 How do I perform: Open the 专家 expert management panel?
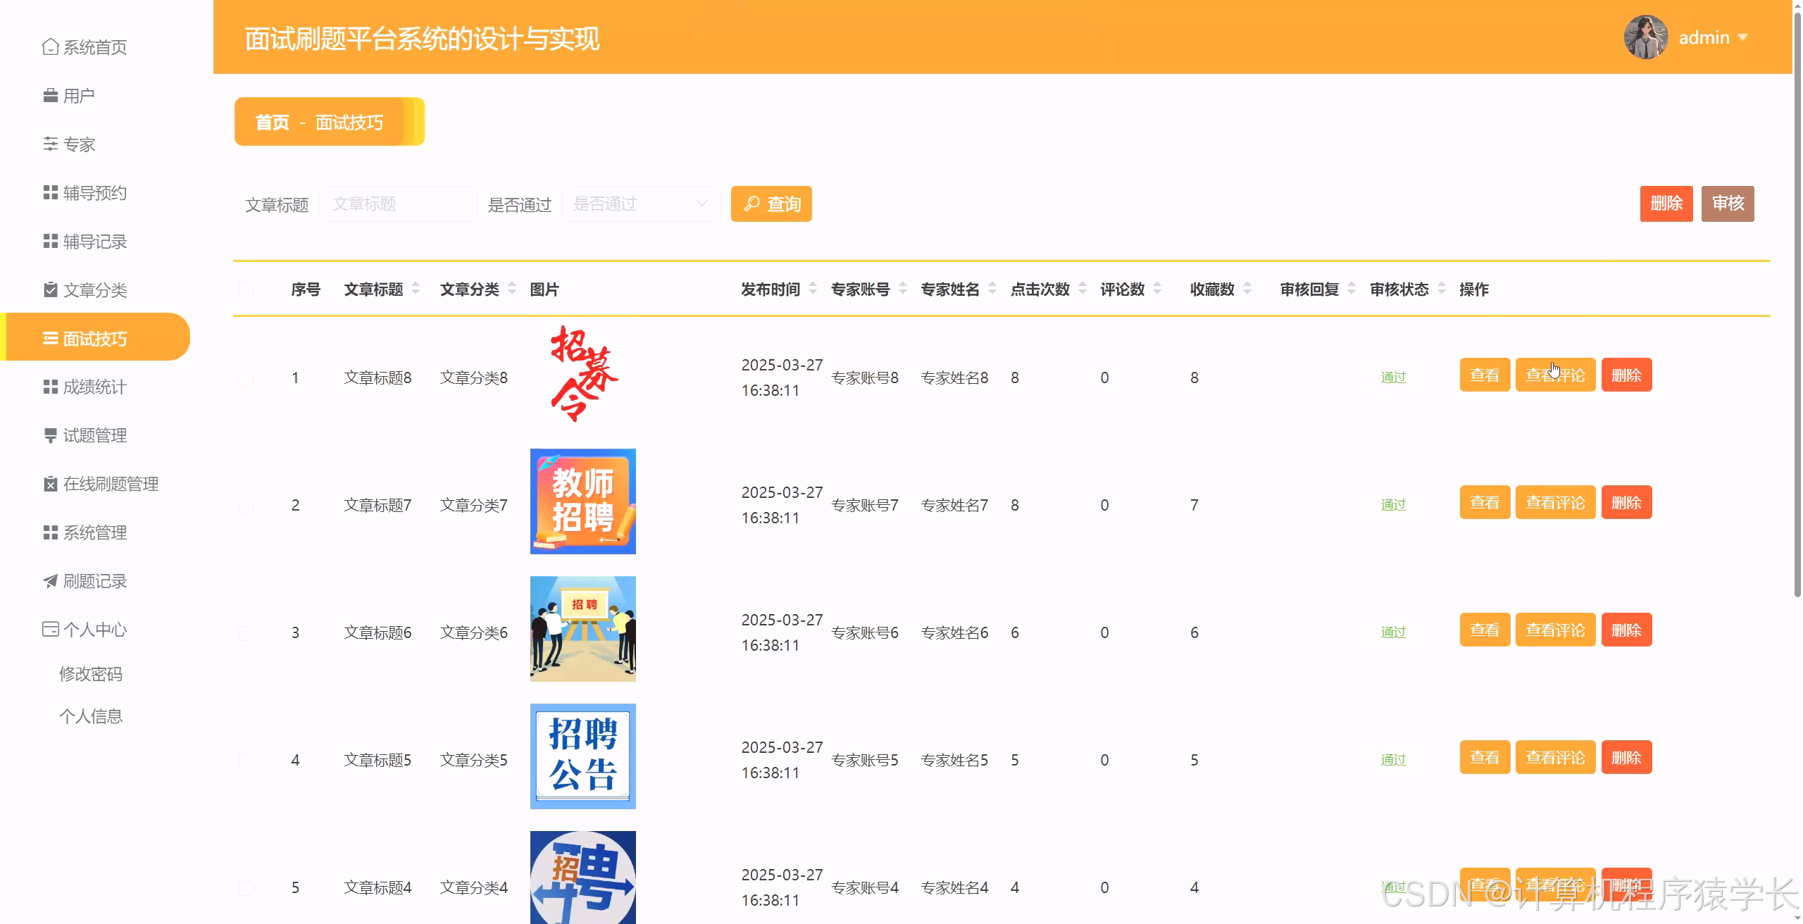pyautogui.click(x=80, y=144)
